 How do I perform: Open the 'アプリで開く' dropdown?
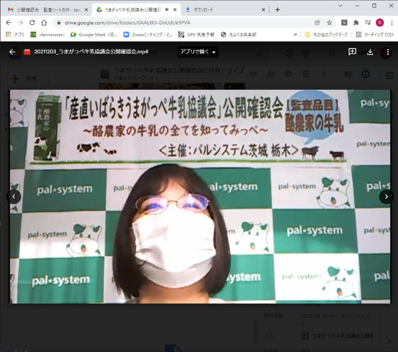click(x=198, y=52)
